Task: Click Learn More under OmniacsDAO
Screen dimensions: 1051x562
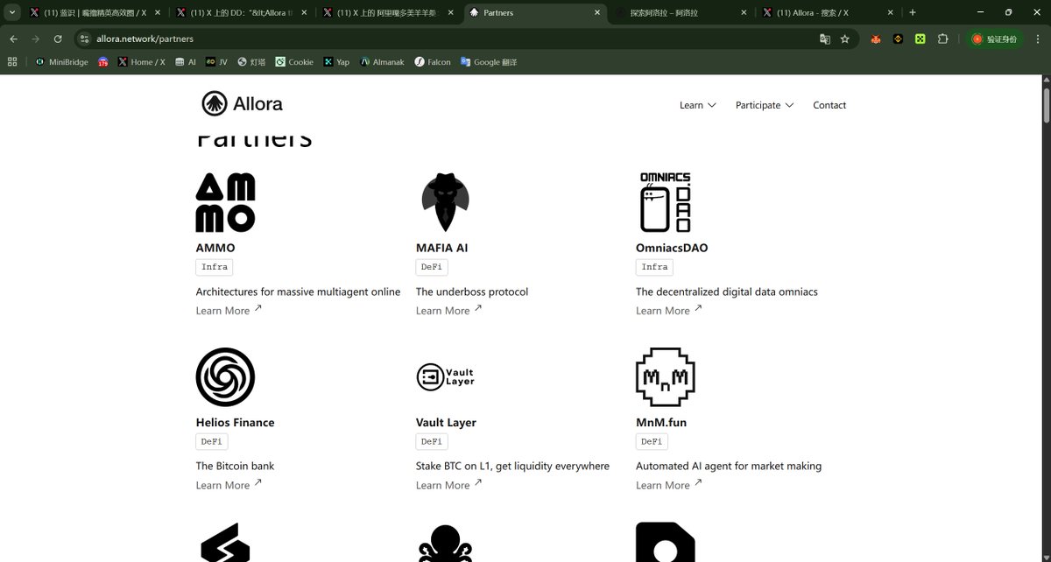Action: [x=668, y=310]
